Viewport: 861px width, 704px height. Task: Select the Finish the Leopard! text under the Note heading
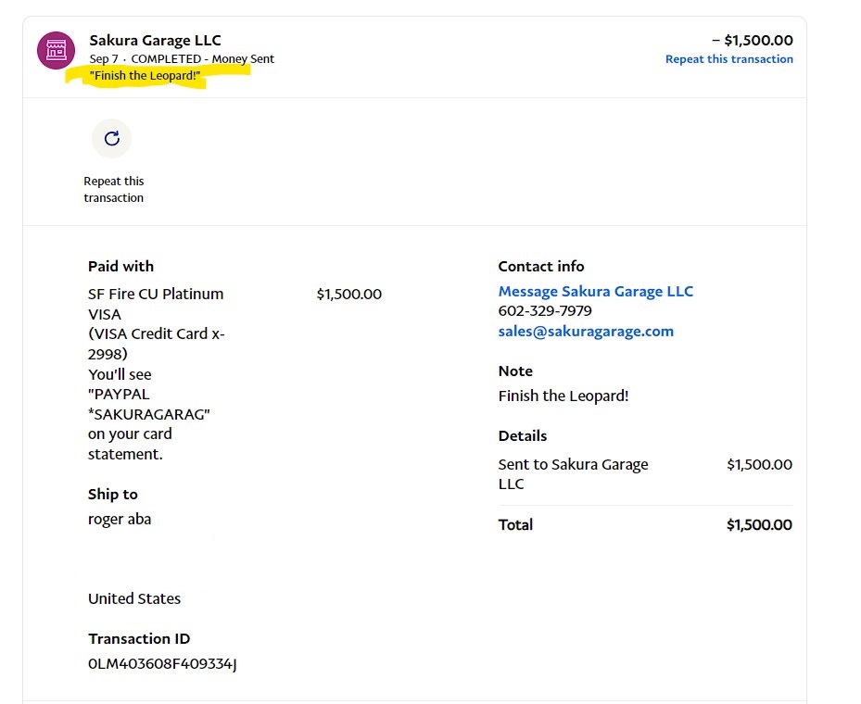pos(563,396)
